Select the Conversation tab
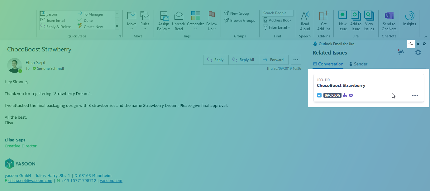Viewport: 430px width, 191px height. [328, 64]
